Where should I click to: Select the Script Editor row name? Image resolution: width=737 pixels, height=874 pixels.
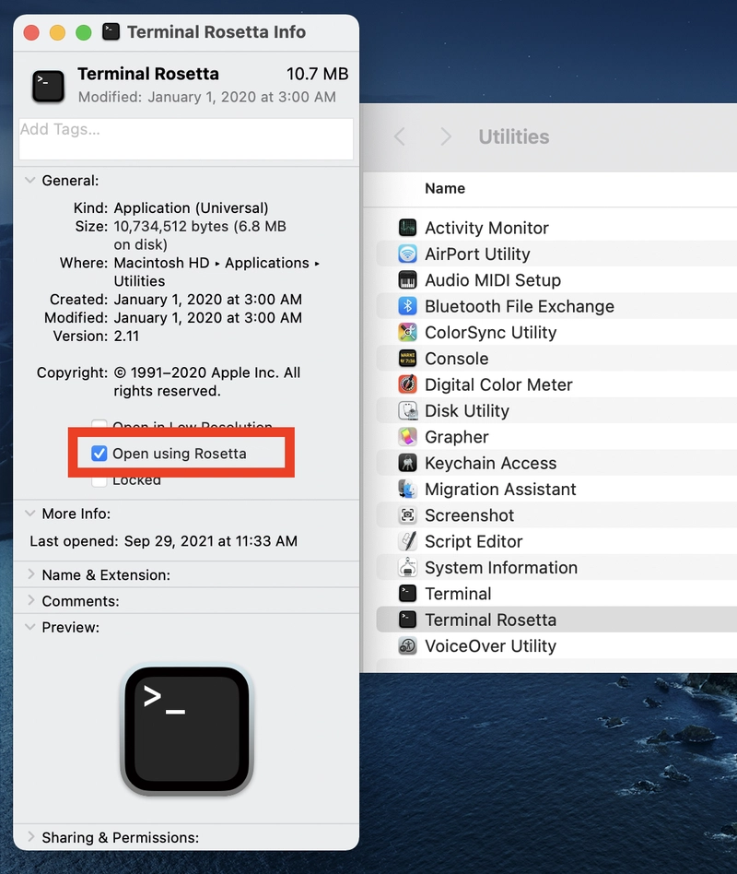click(x=474, y=541)
